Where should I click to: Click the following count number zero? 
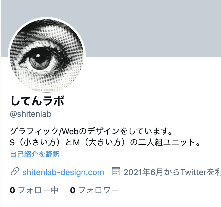[x=12, y=190]
